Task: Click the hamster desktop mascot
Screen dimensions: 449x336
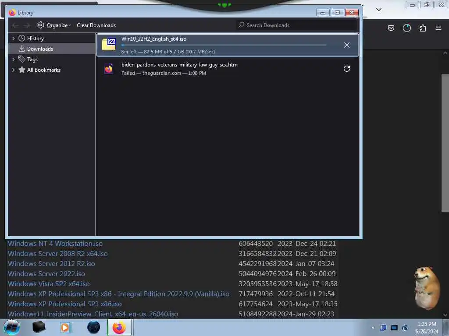Action: pos(427,288)
